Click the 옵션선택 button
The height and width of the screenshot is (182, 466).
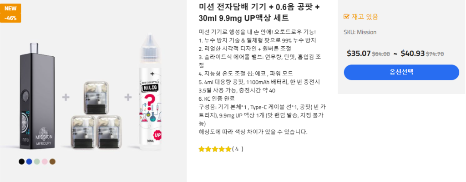[x=401, y=72]
